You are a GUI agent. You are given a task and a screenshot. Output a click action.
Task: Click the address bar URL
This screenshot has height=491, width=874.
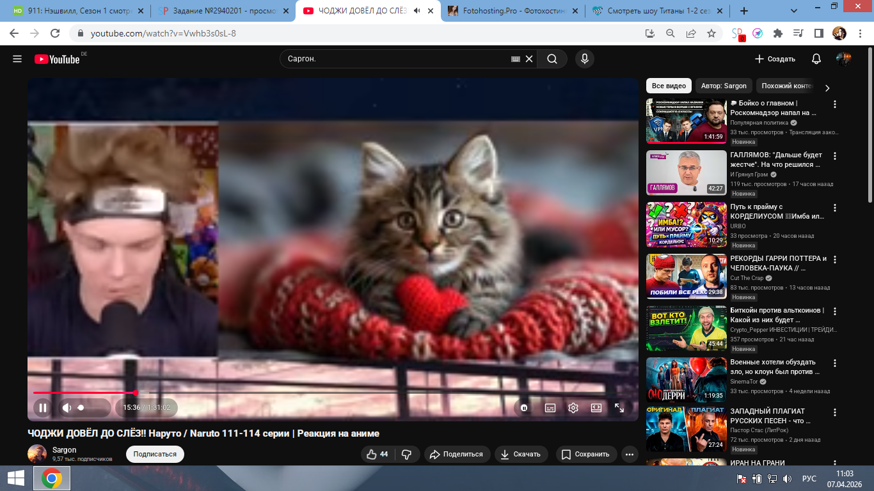pos(163,33)
